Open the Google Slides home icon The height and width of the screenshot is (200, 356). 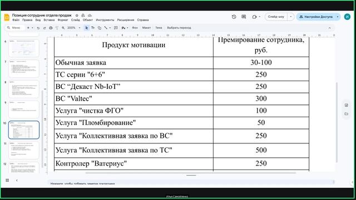click(7, 17)
